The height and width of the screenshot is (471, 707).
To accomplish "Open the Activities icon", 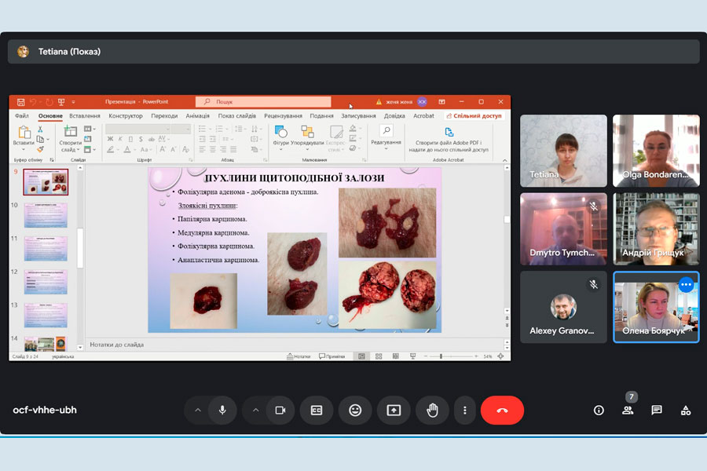I will 686,410.
